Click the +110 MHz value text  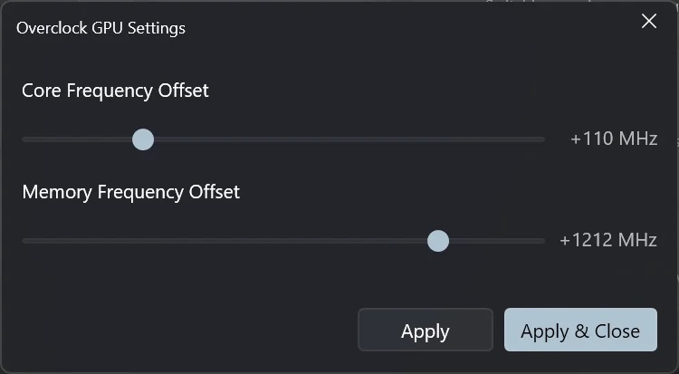point(613,139)
